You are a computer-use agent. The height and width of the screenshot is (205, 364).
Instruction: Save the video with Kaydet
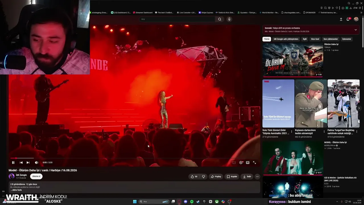pyautogui.click(x=232, y=177)
